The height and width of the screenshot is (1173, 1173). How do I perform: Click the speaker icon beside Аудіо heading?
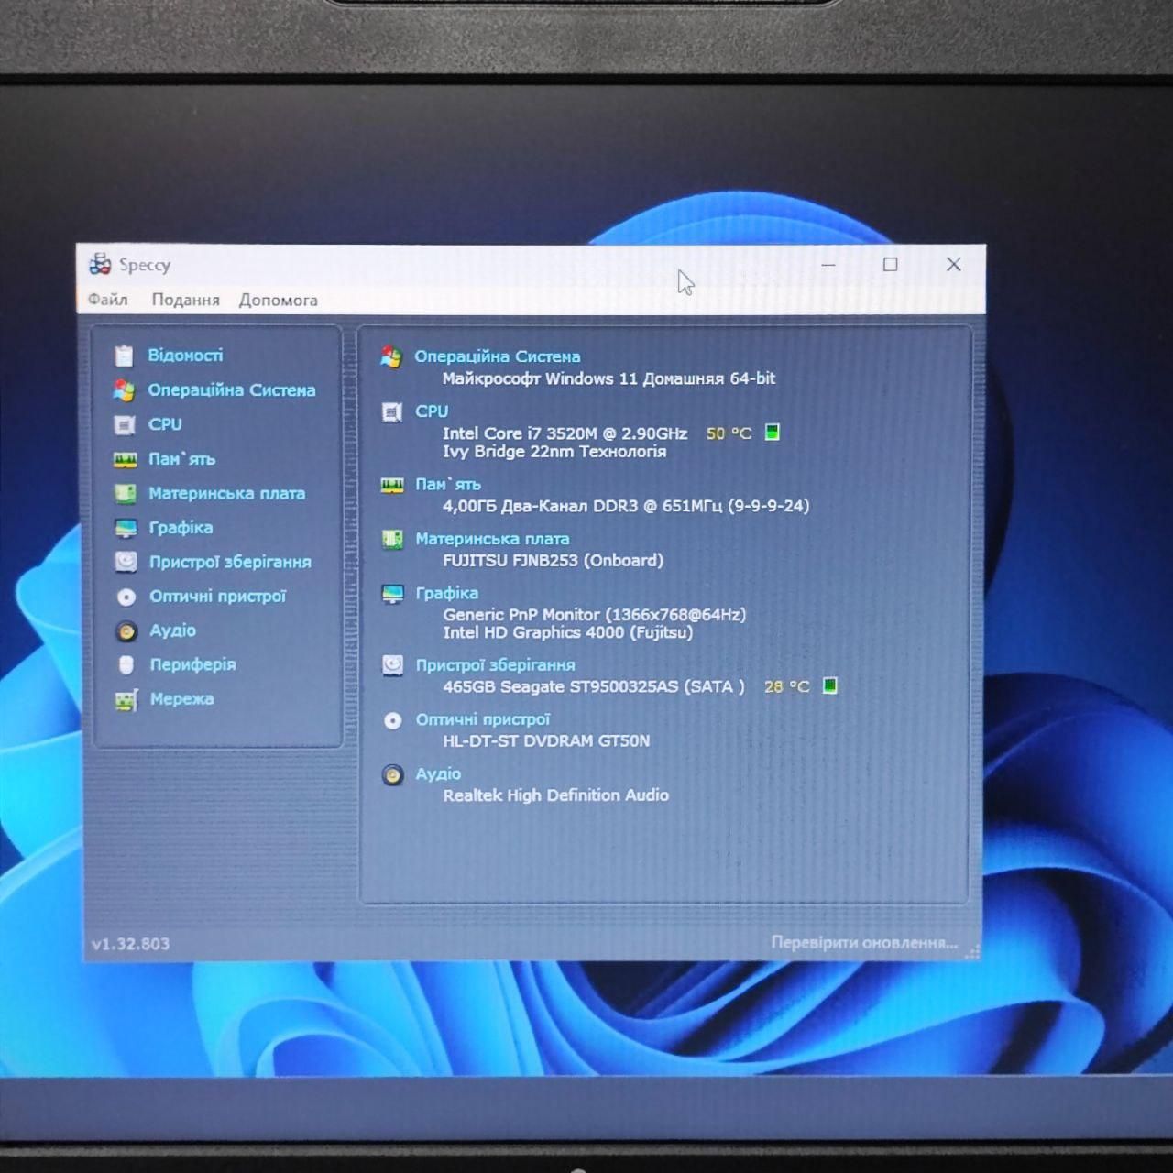pyautogui.click(x=393, y=775)
